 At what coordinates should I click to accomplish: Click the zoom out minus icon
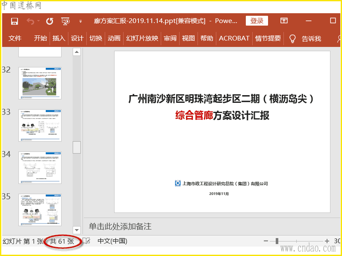click(x=265, y=241)
